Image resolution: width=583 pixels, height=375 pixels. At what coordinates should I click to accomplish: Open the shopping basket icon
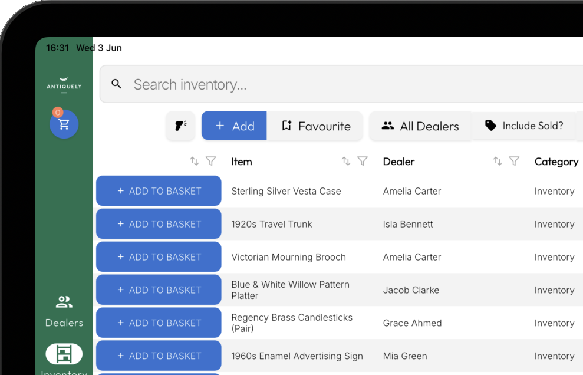point(64,124)
